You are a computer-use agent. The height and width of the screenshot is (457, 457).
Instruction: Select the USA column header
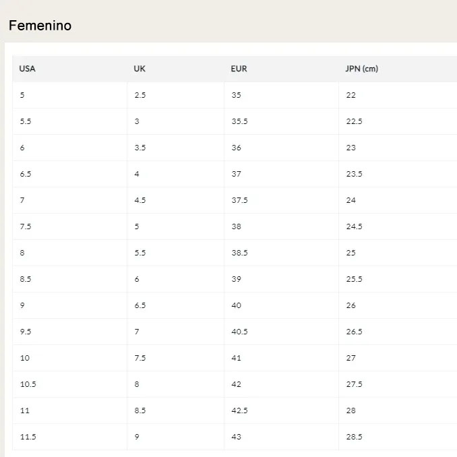pos(69,69)
